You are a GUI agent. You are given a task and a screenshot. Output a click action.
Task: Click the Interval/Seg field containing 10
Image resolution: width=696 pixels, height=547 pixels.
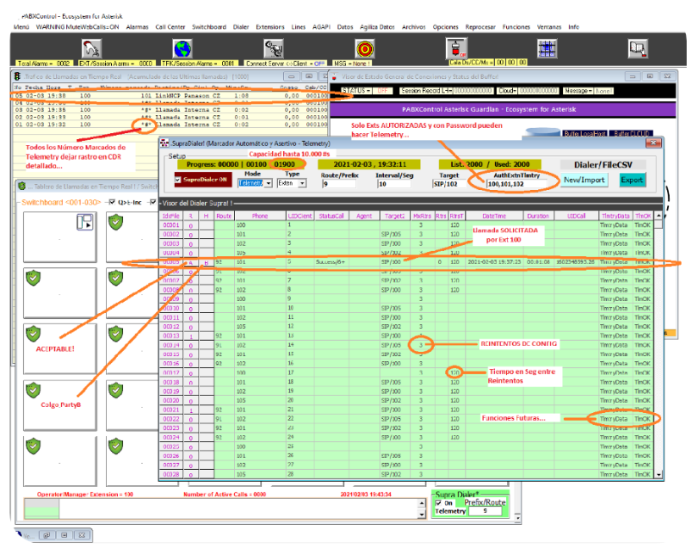394,184
